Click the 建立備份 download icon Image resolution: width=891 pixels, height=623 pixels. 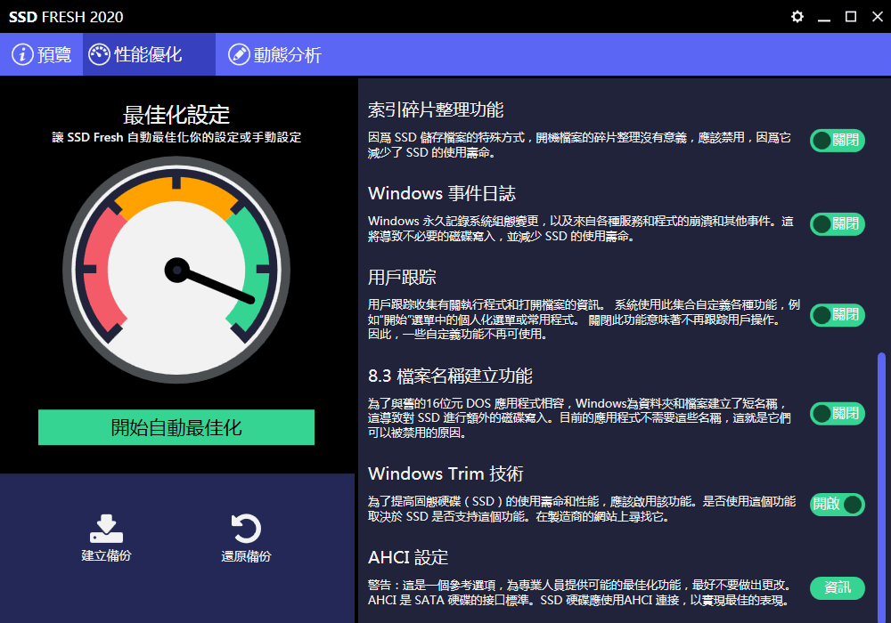tap(106, 529)
